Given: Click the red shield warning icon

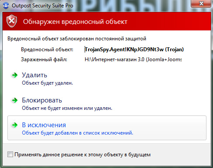Looking at the screenshot, I should tap(12, 21).
